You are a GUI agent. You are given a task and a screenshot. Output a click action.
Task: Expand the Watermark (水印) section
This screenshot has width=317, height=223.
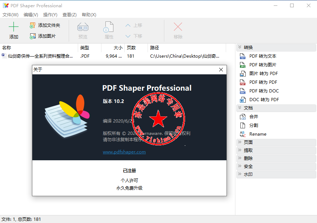240,174
